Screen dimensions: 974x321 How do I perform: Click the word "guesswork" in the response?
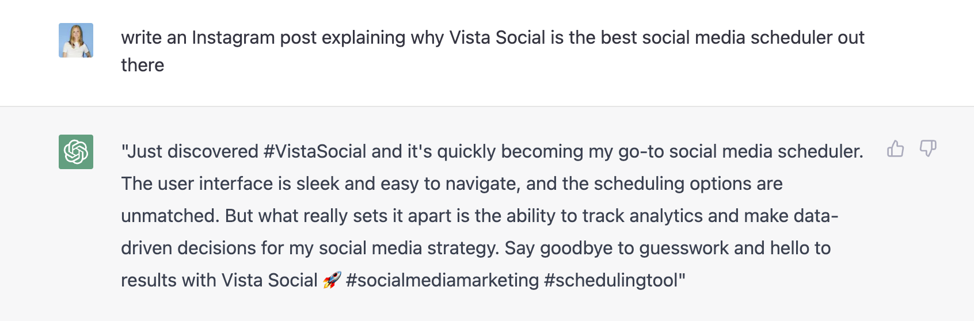684,248
